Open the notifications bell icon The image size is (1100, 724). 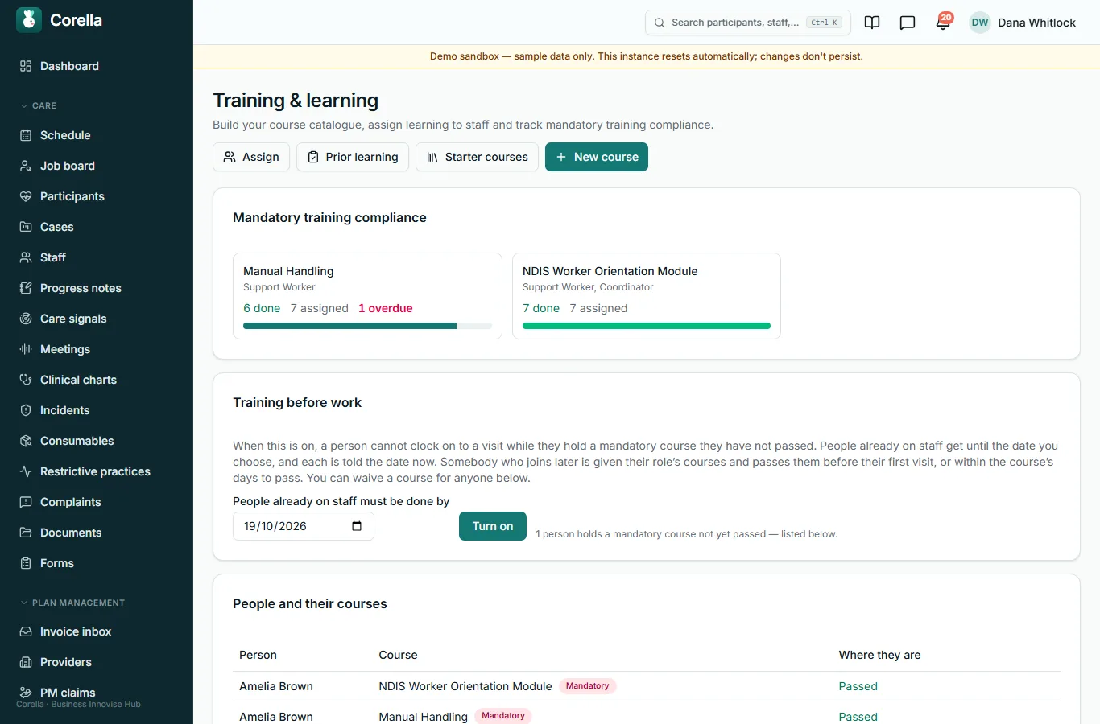pyautogui.click(x=943, y=23)
